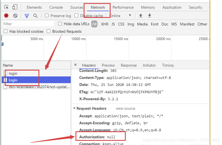Screen dimensions: 222x145
Task: Select the Headers detail tab
Action: pos(89,65)
